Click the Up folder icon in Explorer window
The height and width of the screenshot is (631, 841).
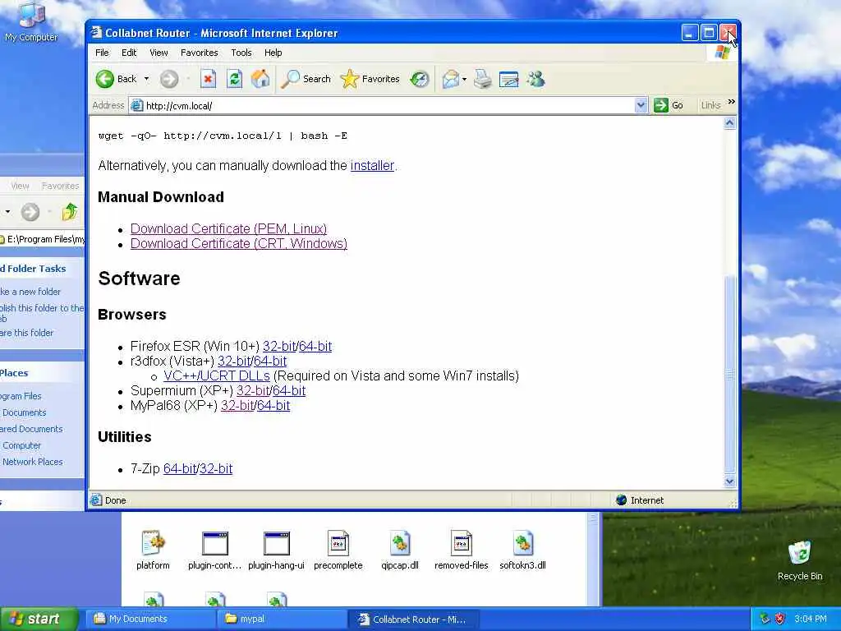pyautogui.click(x=69, y=212)
